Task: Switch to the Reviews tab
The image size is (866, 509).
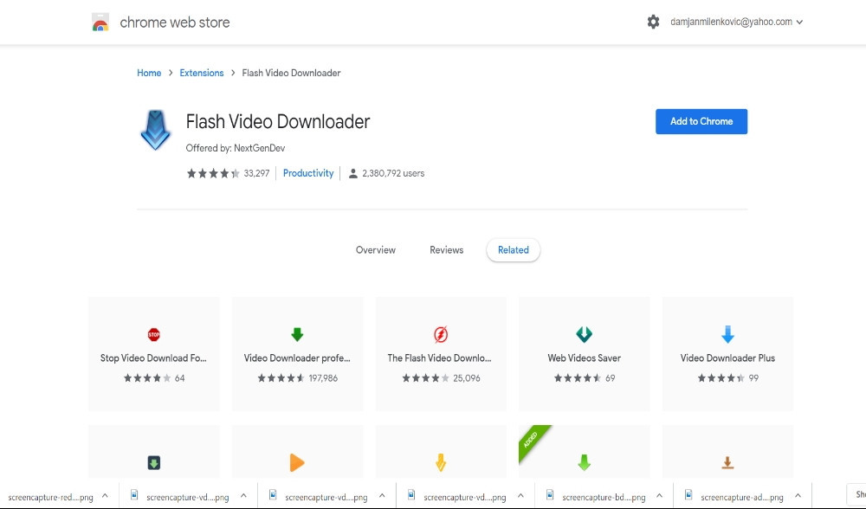Action: click(446, 250)
